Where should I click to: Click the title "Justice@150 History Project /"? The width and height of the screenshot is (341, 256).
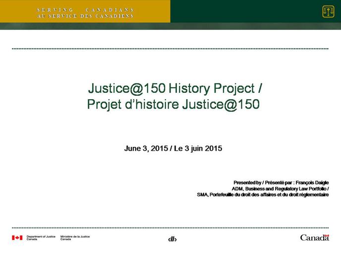(x=175, y=88)
